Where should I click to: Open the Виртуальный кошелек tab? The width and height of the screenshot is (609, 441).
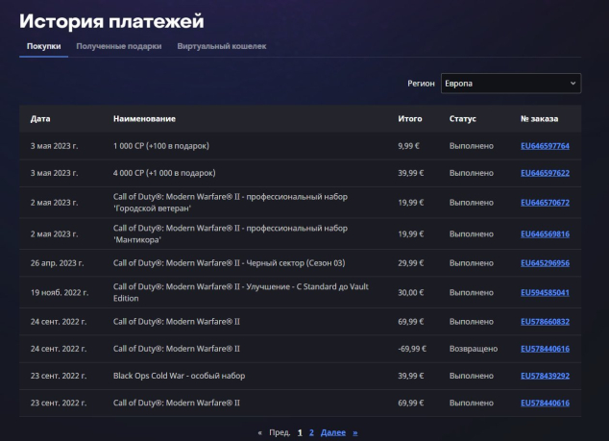tap(221, 46)
